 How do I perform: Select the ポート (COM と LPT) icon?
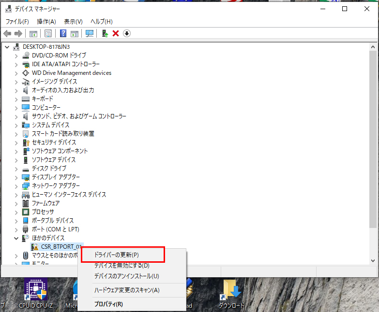(x=25, y=229)
